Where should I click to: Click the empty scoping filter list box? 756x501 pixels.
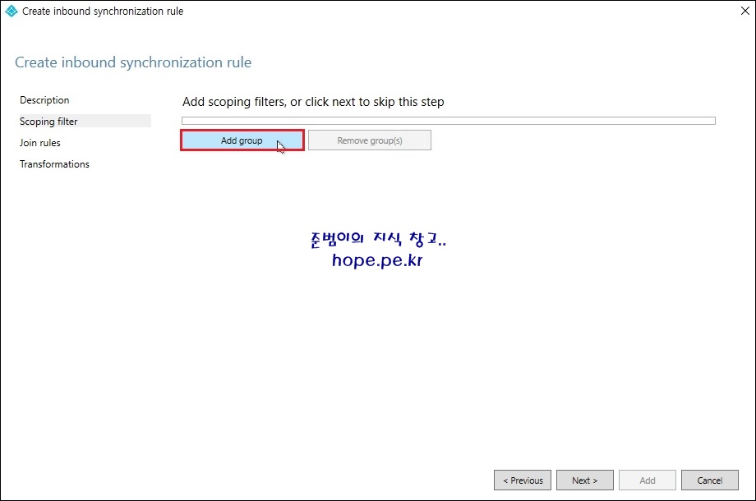[x=449, y=121]
